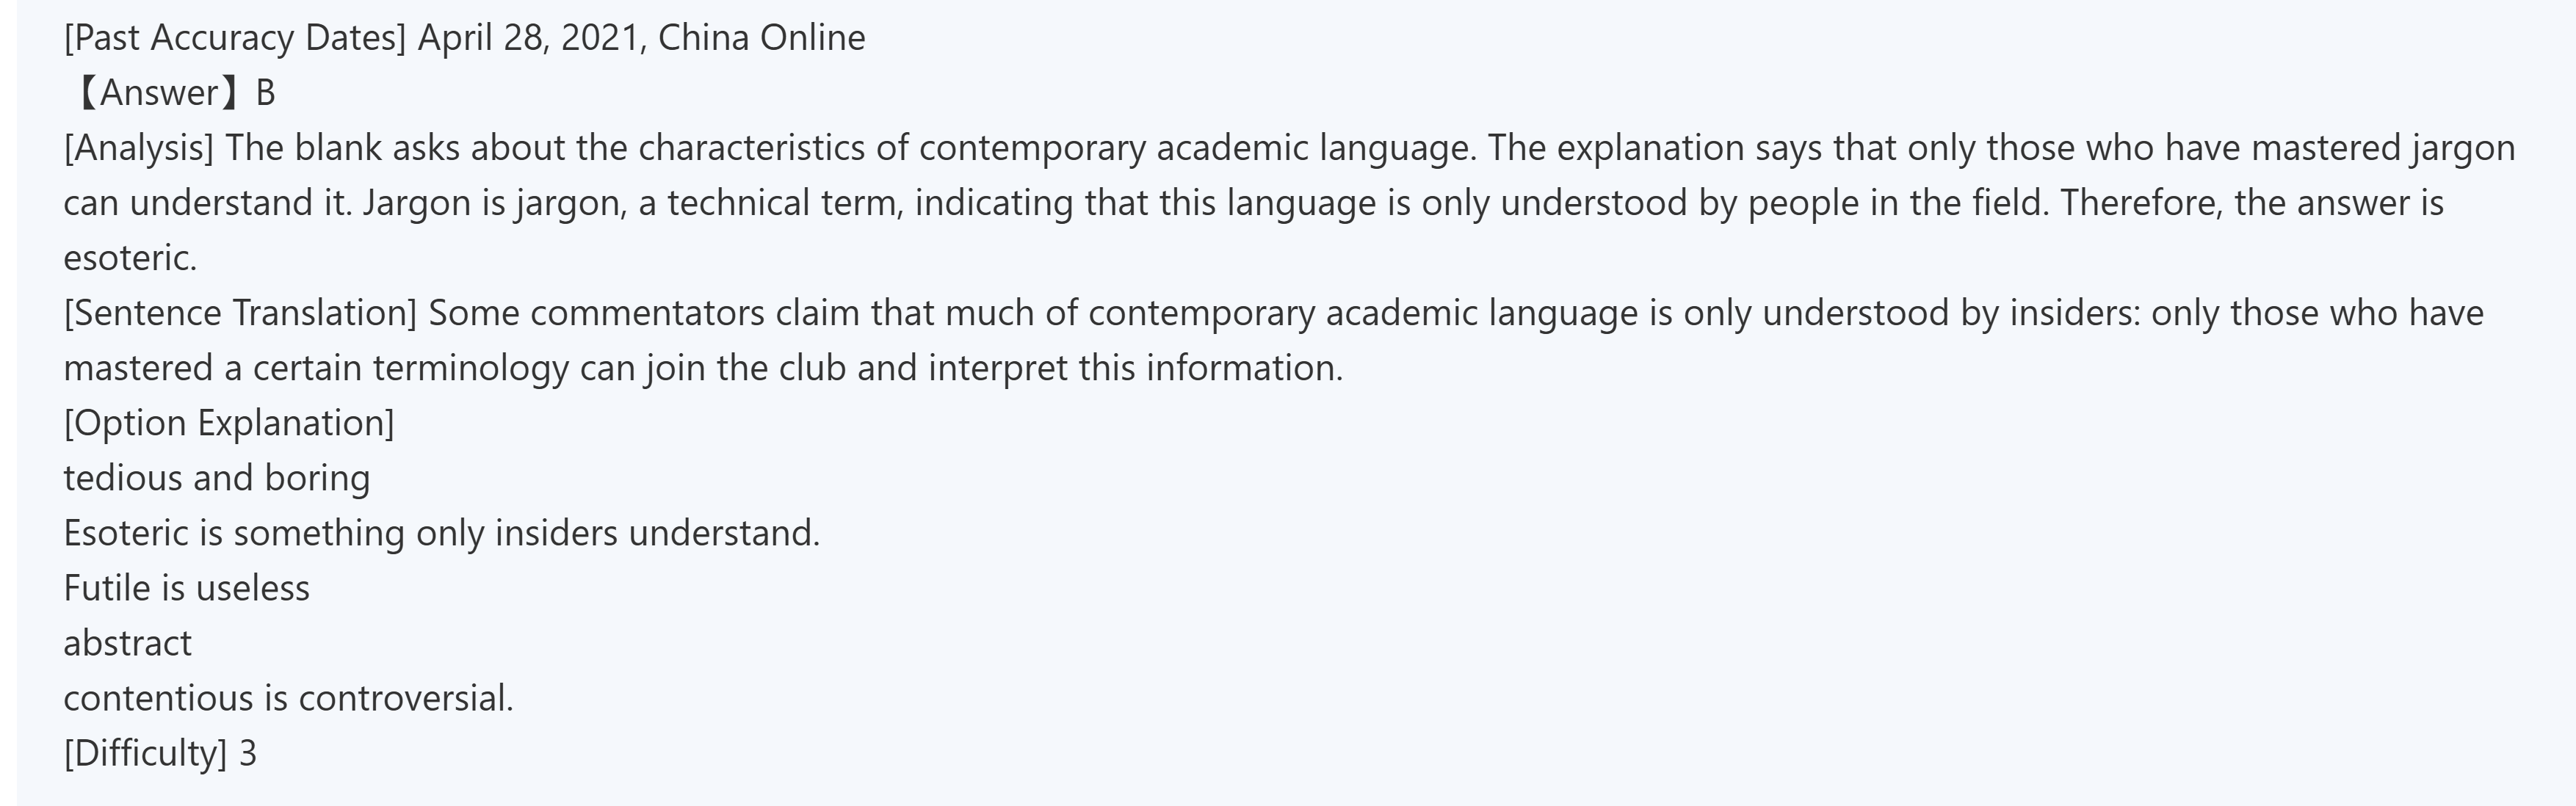The height and width of the screenshot is (806, 2576).
Task: Click the [Sentence Translation] label
Action: click(x=240, y=313)
